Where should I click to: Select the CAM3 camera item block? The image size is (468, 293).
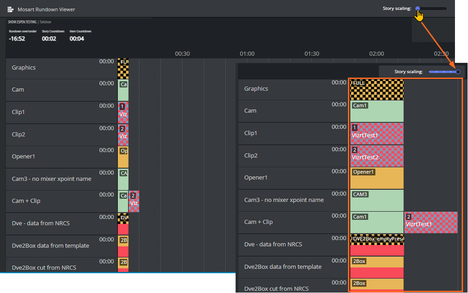click(376, 200)
